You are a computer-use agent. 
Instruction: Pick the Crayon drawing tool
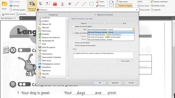point(100,2)
